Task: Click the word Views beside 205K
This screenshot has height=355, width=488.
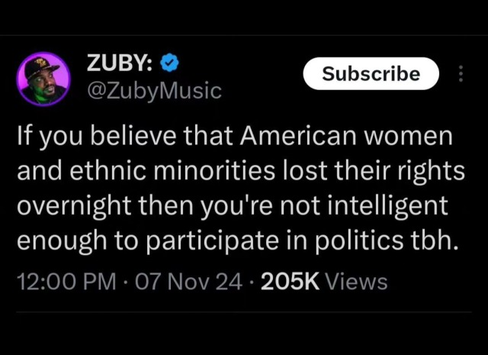Action: pos(356,282)
